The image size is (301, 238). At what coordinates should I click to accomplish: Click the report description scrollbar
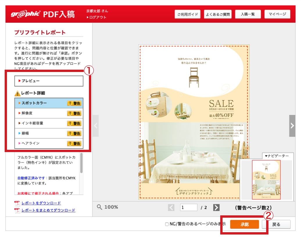pyautogui.click(x=81, y=163)
